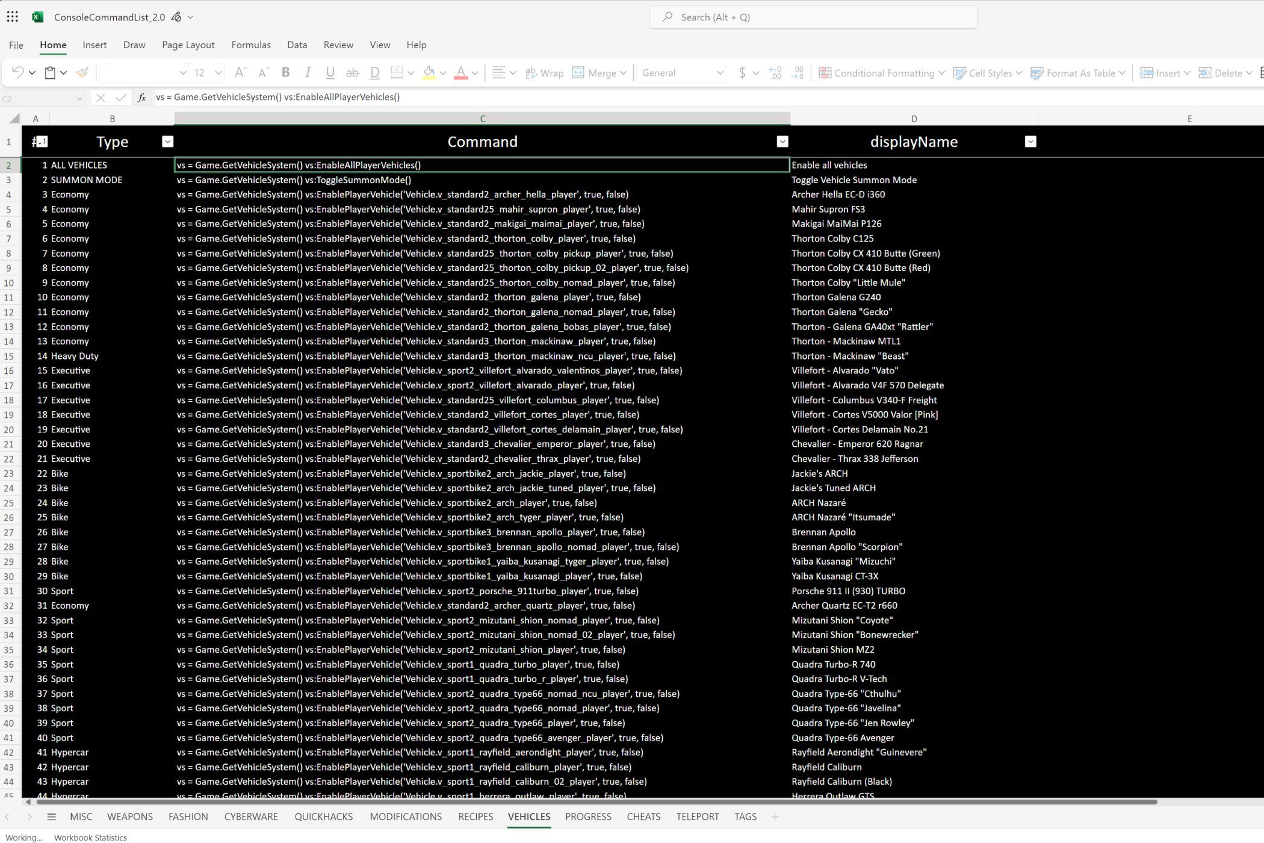Viewport: 1264px width, 843px height.
Task: Switch to the WEAPONS sheet tab
Action: [x=129, y=817]
